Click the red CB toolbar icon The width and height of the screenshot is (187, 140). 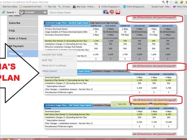[118, 12]
